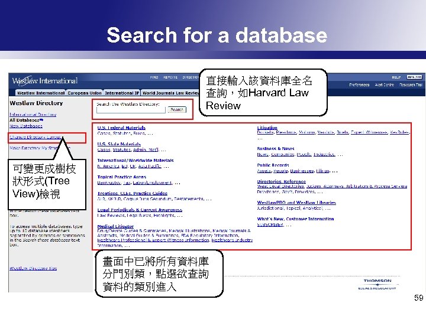The height and width of the screenshot is (319, 426).
Task: Open Pleadings under Litigation
Action: [x=286, y=132]
